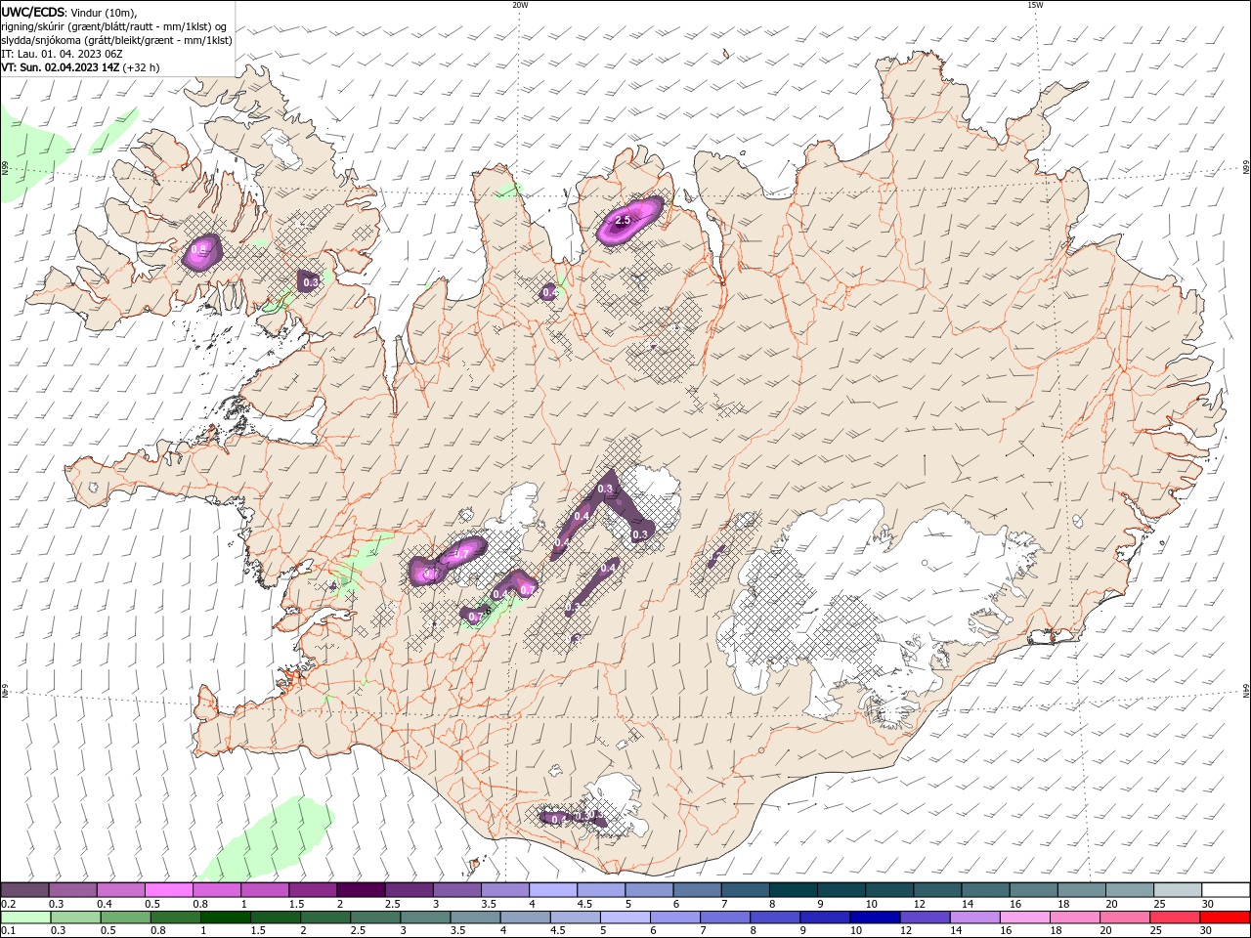Click the '2.5' precipitation value on the northern purple blob
Screen dimensions: 1251x938
(623, 221)
